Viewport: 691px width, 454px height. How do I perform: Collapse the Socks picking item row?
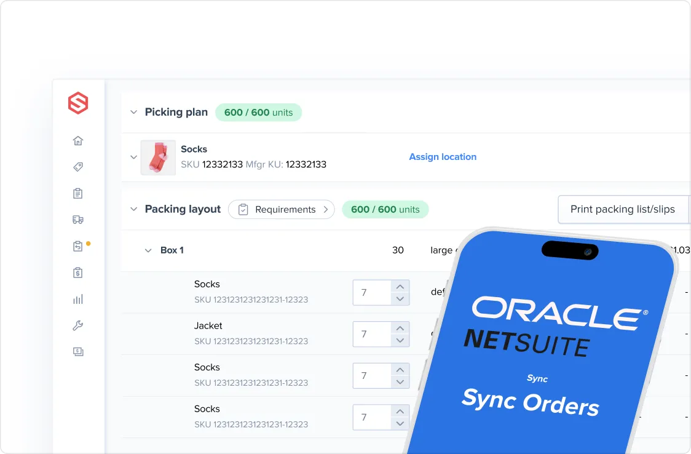(x=133, y=157)
